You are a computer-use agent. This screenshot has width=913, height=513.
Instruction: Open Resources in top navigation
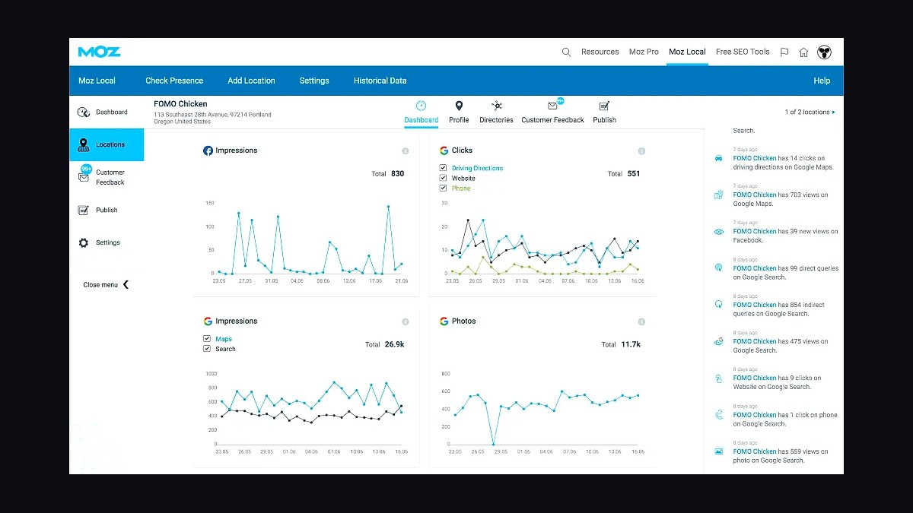tap(600, 52)
